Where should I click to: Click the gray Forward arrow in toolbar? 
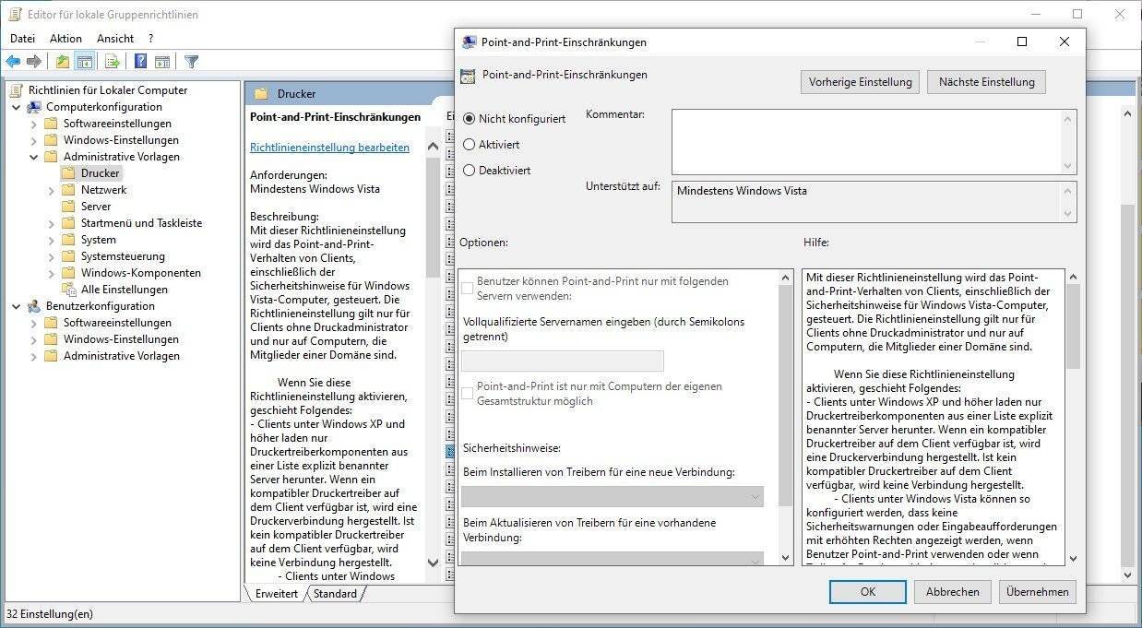34,62
